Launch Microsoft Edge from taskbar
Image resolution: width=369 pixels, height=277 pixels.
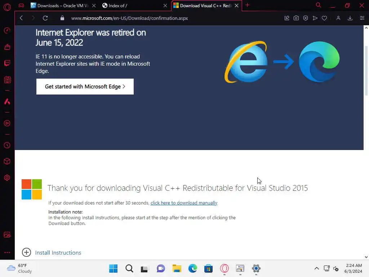pos(192,268)
